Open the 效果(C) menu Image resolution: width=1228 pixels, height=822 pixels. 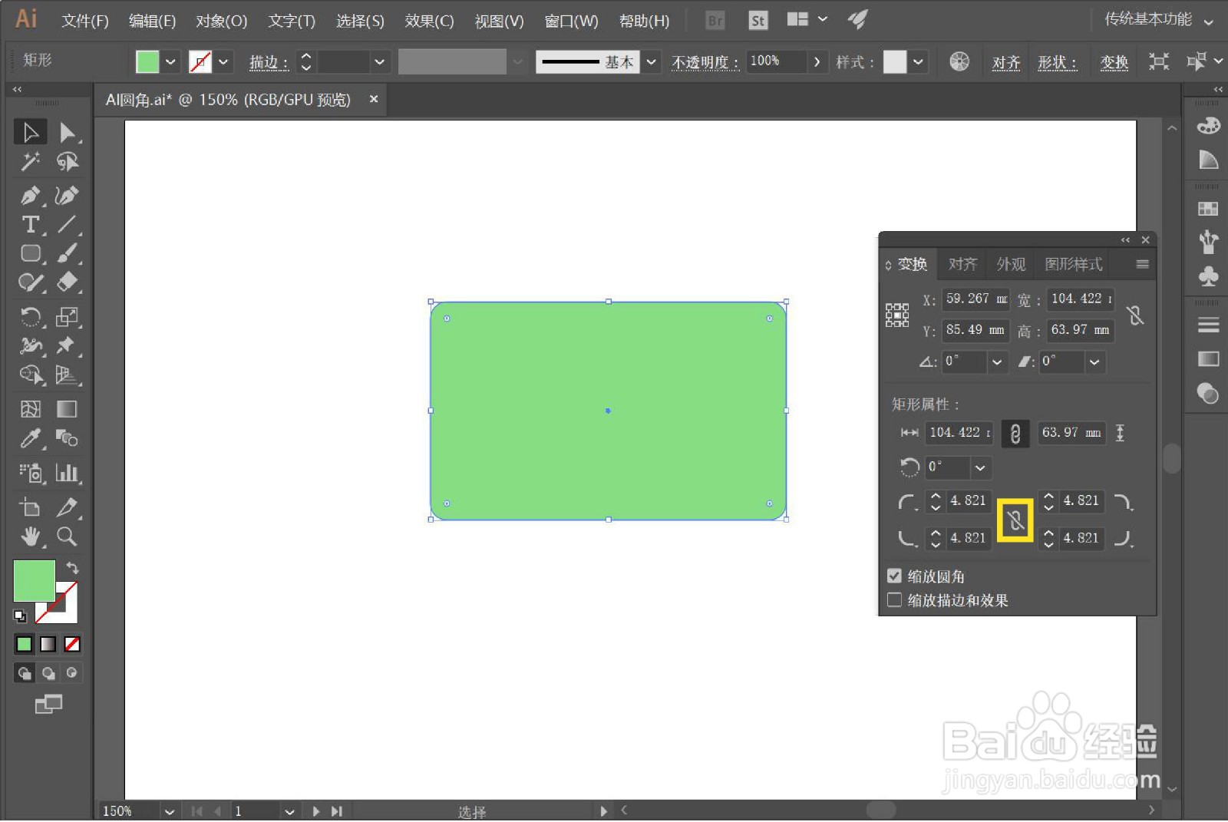pyautogui.click(x=429, y=21)
